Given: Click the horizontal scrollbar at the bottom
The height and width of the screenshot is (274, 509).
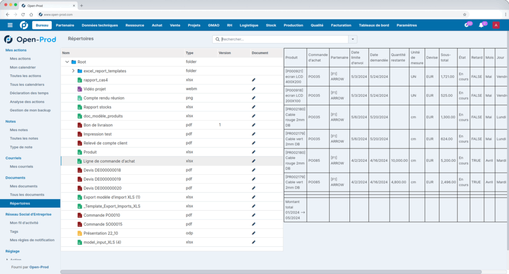Looking at the screenshot, I should click(271, 272).
